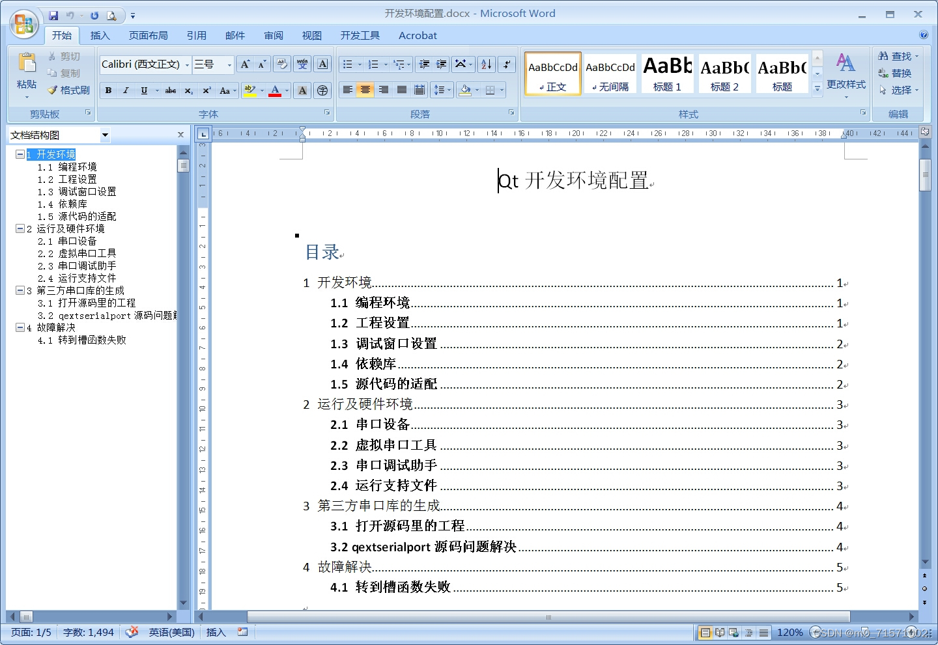Insert enclosed character (circled 字) icon
The height and width of the screenshot is (645, 938).
[x=322, y=90]
